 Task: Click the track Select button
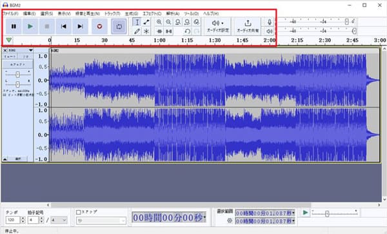click(18, 159)
